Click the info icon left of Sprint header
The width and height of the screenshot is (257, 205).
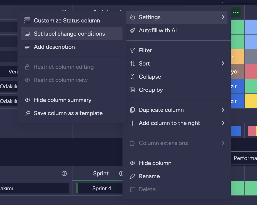(64, 173)
